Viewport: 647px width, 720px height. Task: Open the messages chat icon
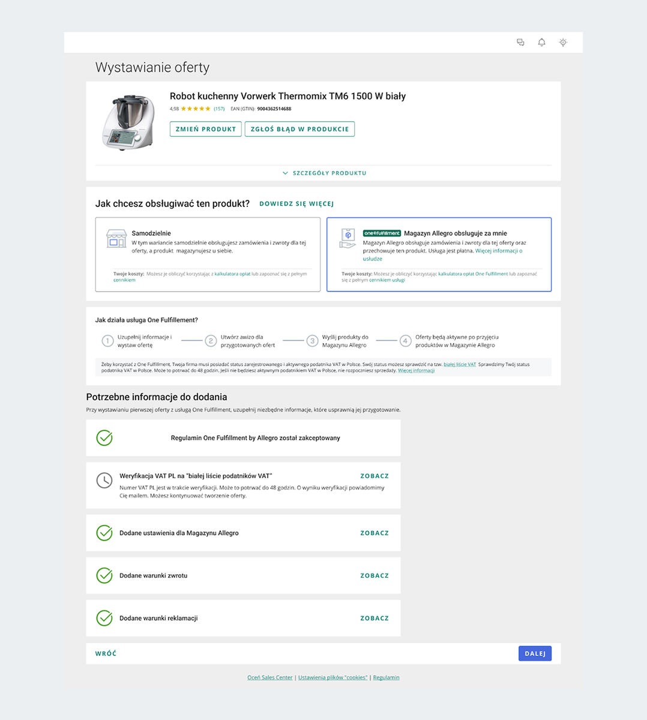click(x=520, y=42)
